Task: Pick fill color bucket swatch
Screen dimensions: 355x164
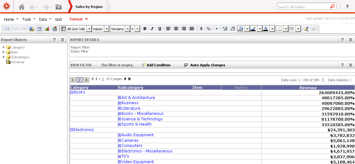Action: tap(241, 29)
